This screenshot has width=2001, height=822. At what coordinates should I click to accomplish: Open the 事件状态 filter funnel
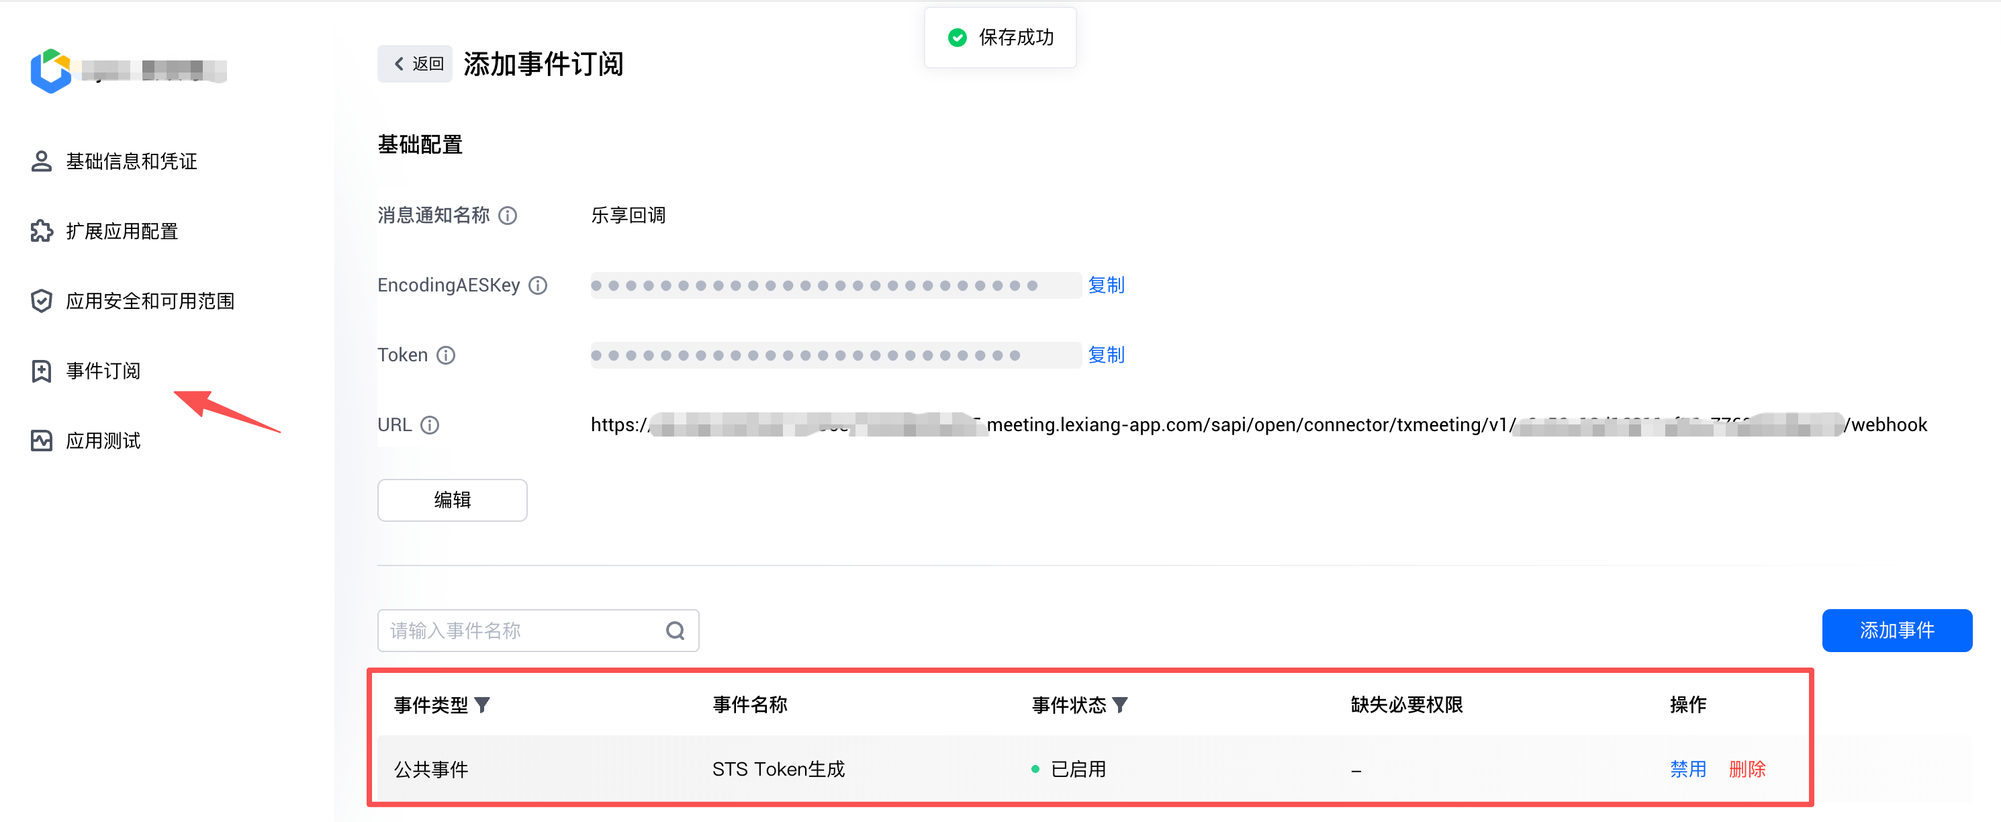click(1119, 704)
